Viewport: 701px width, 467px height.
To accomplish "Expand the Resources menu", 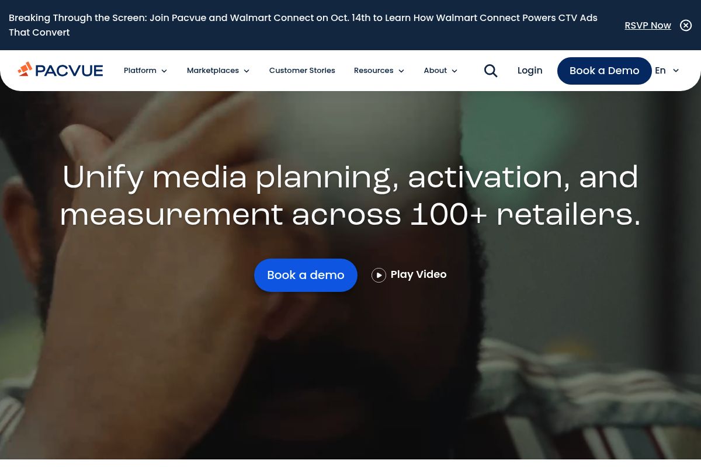I will [379, 71].
